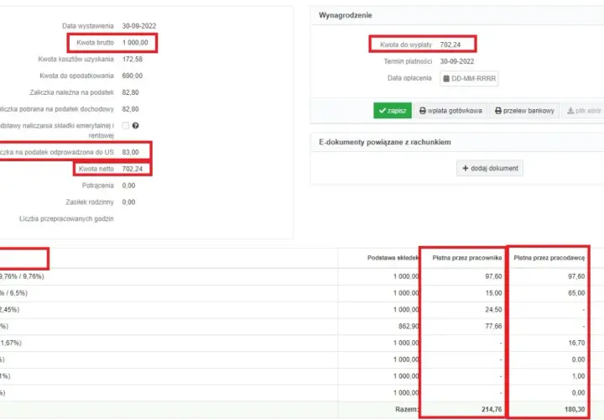604x420 pixels.
Task: Click the 16,70 employer contribution cell
Action: click(576, 343)
